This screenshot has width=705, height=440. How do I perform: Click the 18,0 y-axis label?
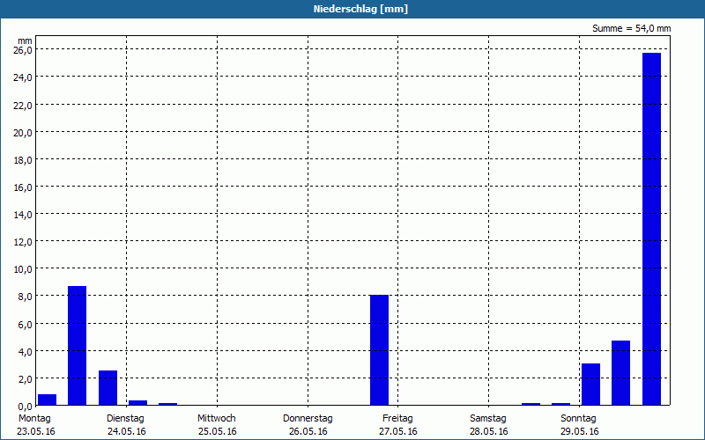click(23, 160)
